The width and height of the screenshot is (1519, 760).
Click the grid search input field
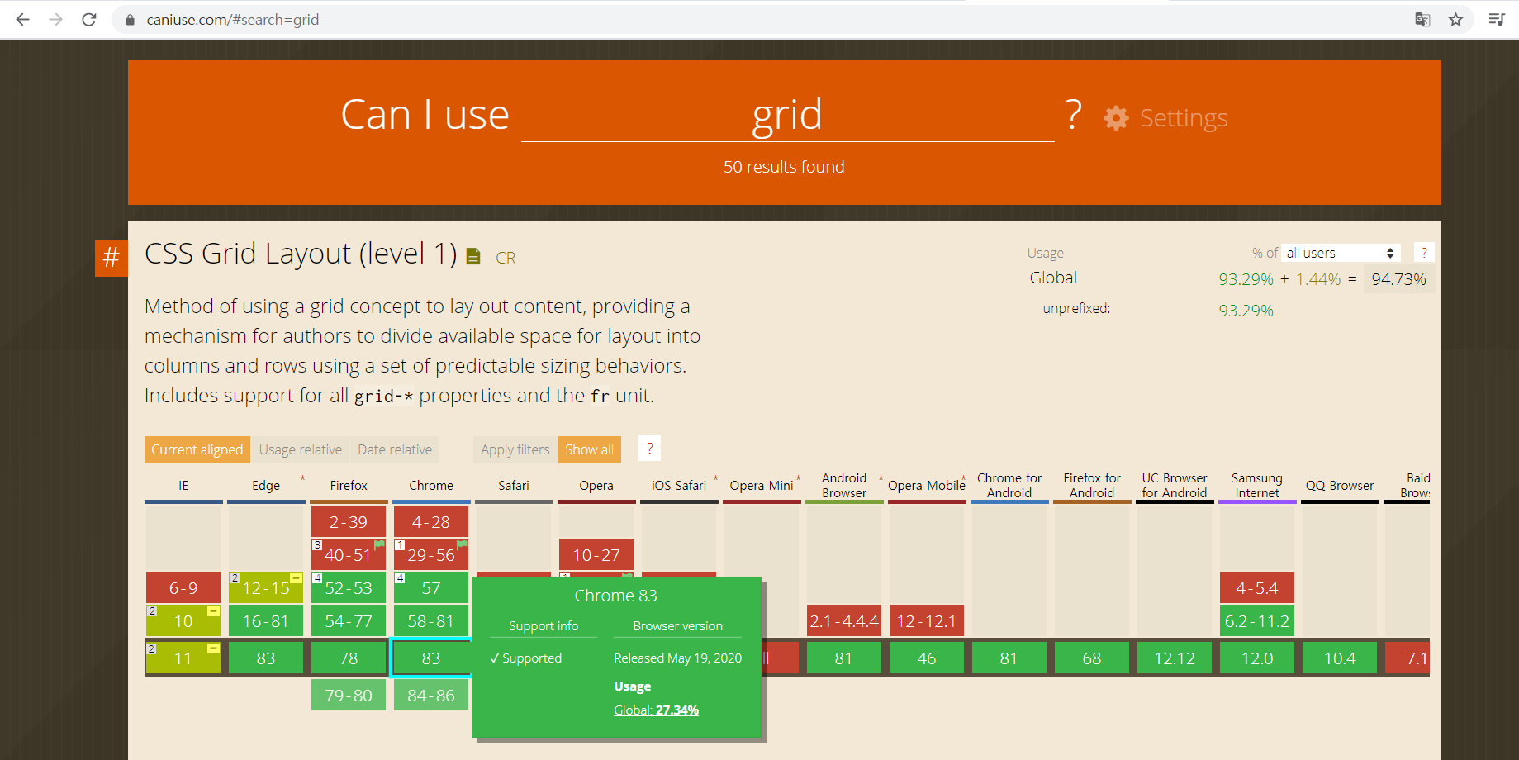point(787,115)
